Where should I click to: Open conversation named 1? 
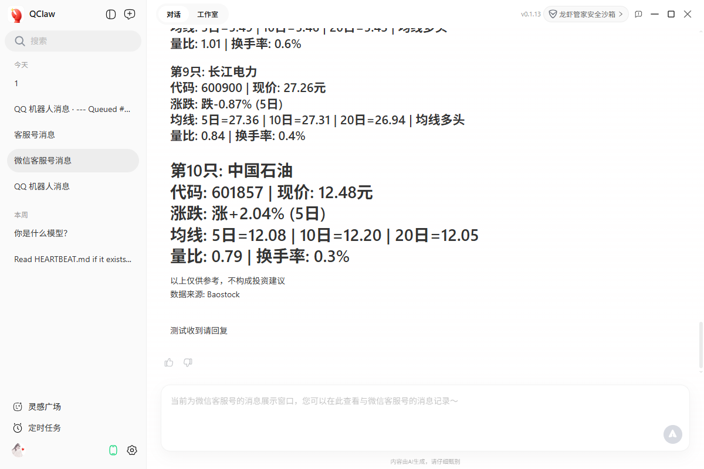[73, 83]
